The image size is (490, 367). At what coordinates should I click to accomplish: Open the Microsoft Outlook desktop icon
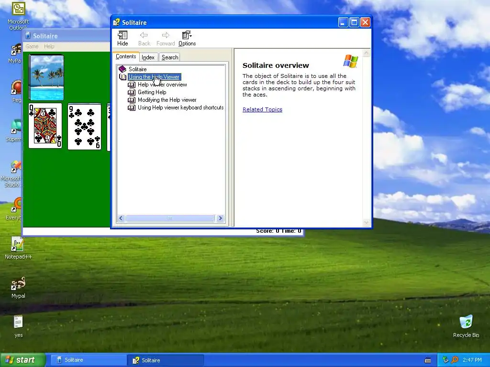(18, 16)
